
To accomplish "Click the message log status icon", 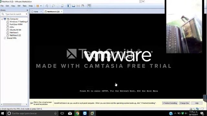I will tap(202, 109).
